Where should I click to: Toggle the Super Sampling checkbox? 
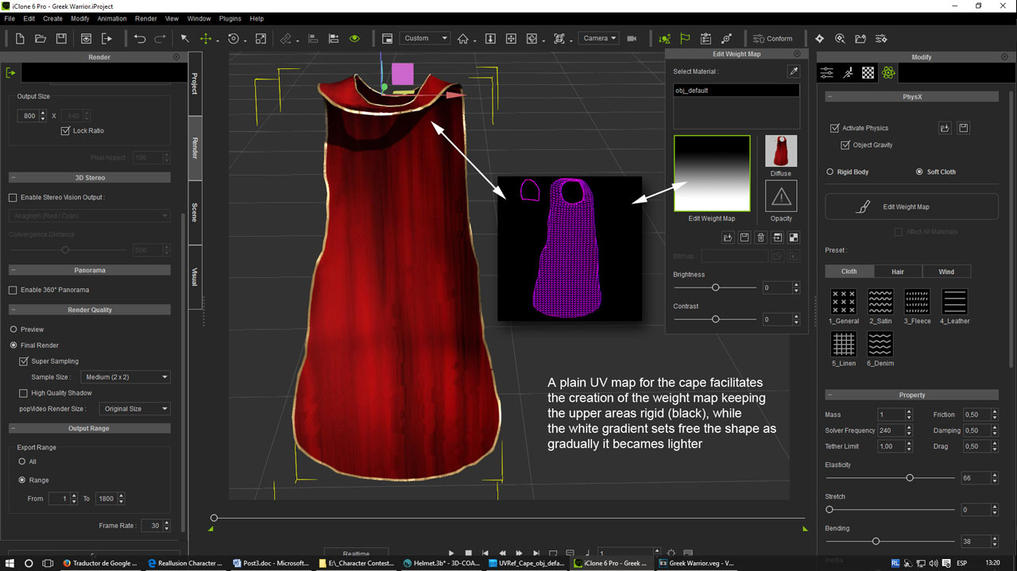24,361
